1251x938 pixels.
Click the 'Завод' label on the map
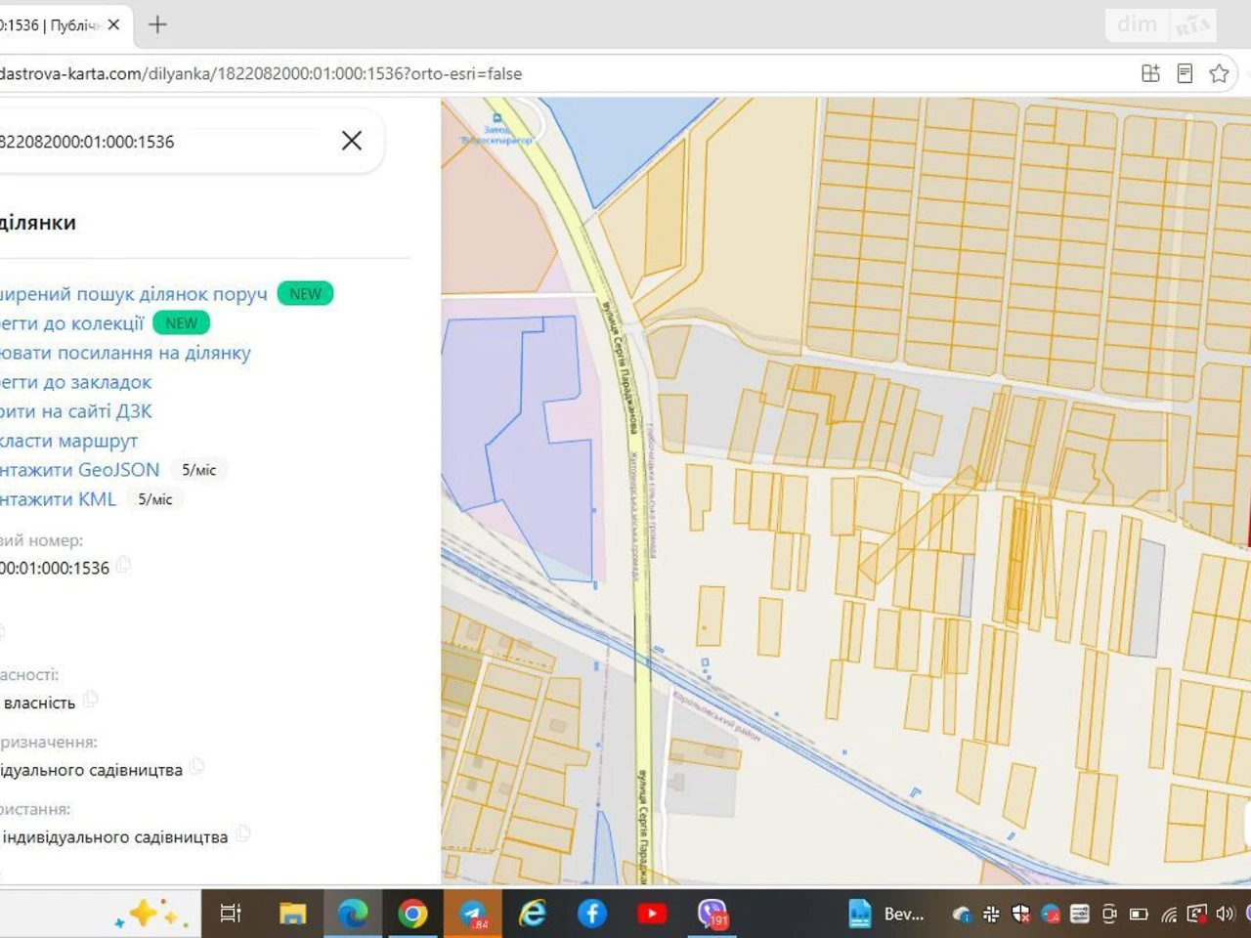click(496, 129)
